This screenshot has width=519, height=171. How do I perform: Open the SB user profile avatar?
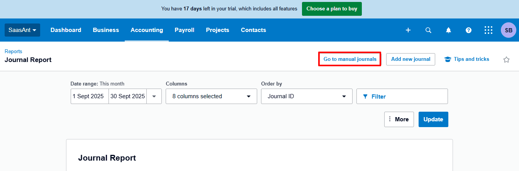click(x=508, y=30)
